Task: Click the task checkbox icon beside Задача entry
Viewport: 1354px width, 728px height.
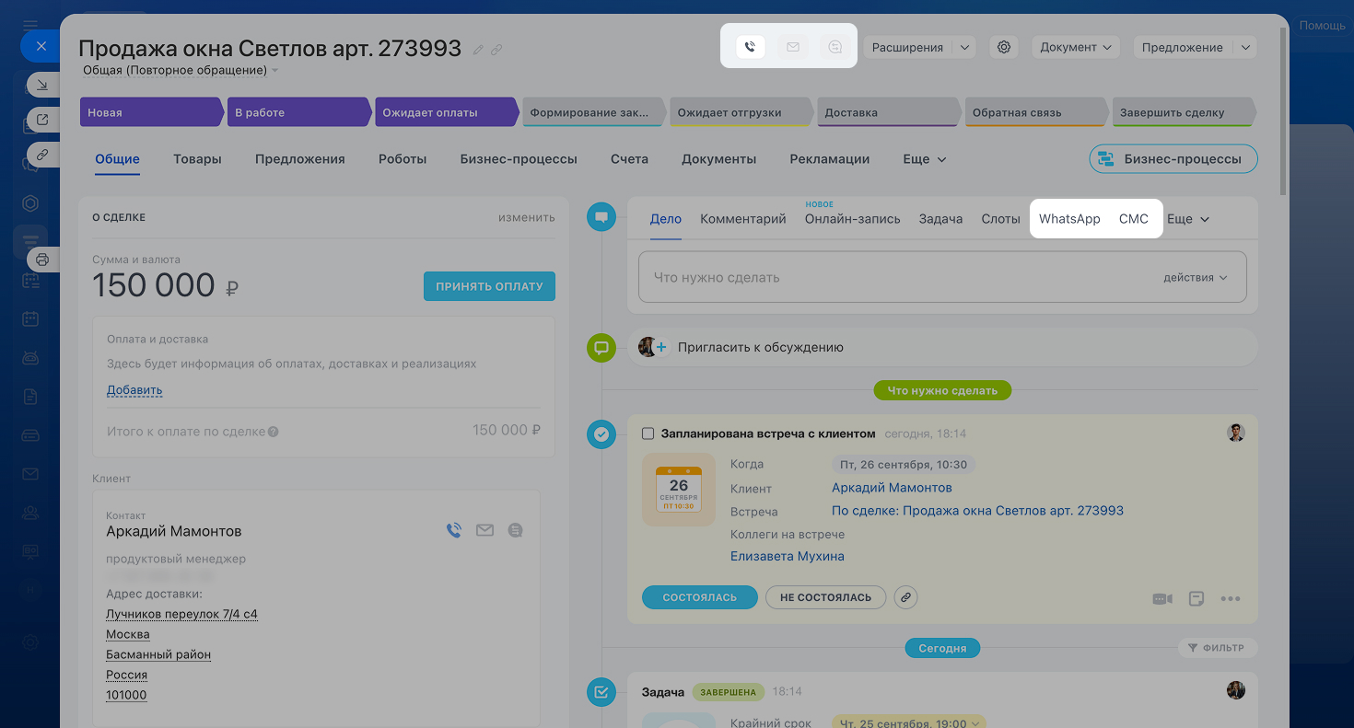Action: pyautogui.click(x=601, y=692)
